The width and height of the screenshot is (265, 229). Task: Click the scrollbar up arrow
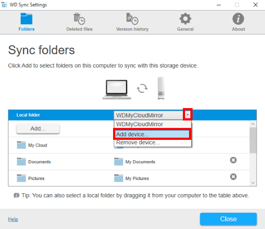pyautogui.click(x=253, y=124)
